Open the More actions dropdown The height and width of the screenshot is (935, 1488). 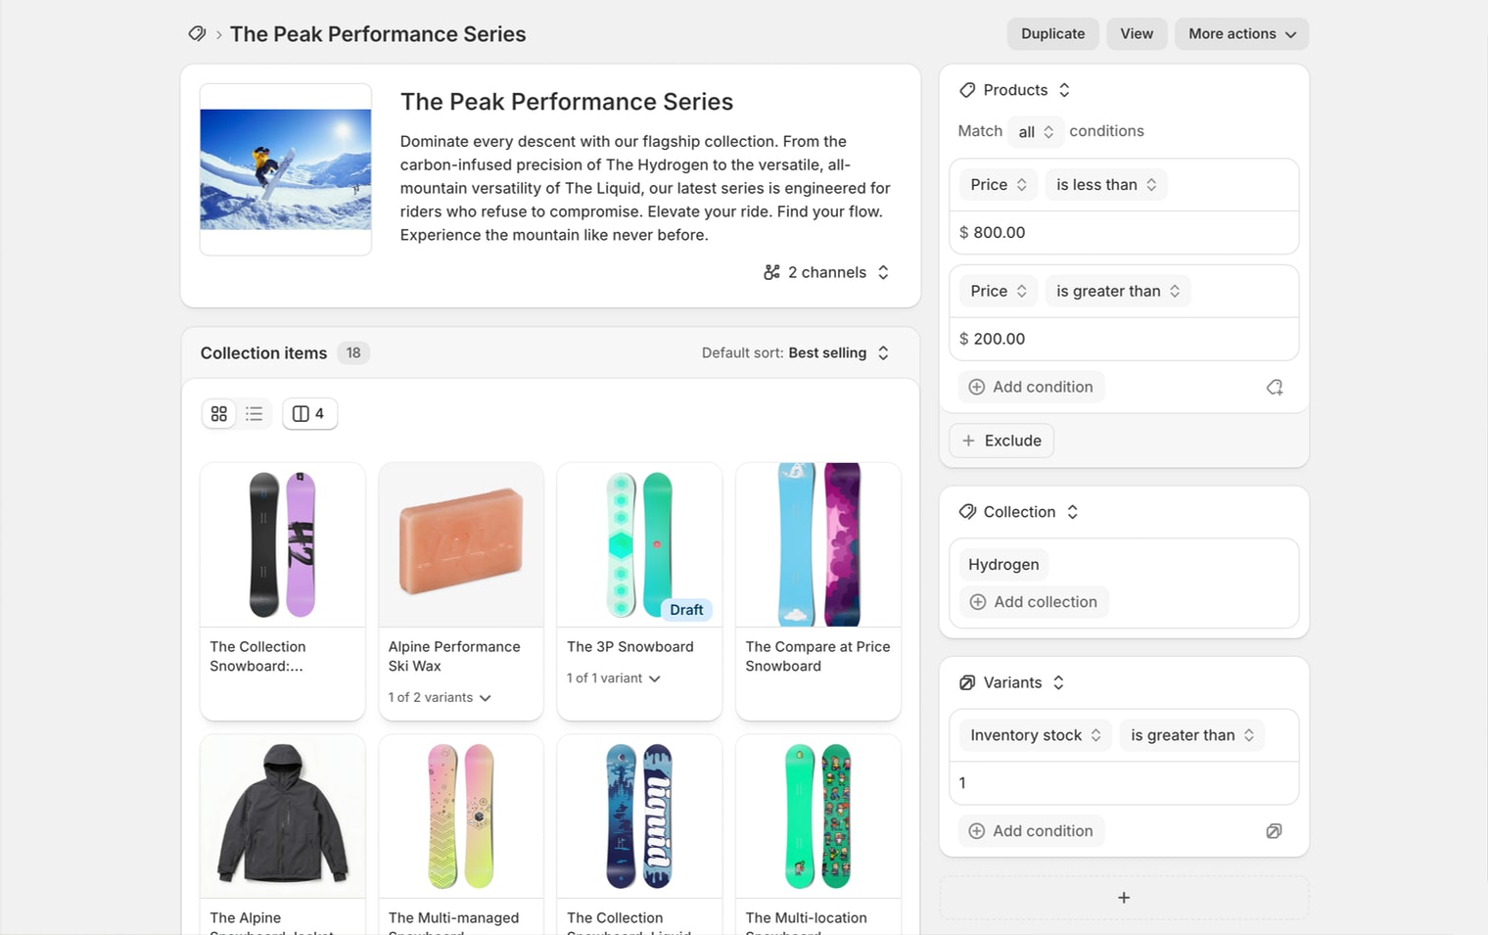[x=1241, y=33]
